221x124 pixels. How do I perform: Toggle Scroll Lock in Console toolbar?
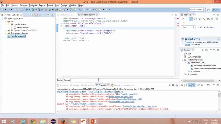(x=186, y=85)
